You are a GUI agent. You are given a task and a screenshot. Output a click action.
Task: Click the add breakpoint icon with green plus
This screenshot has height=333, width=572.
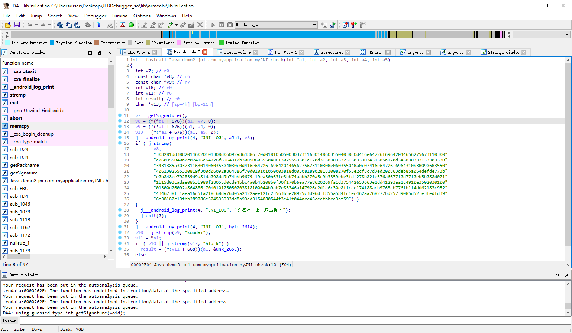354,25
